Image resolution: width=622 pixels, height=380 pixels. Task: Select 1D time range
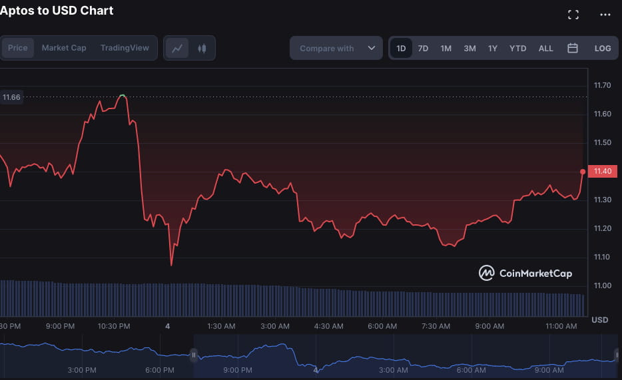[401, 49]
